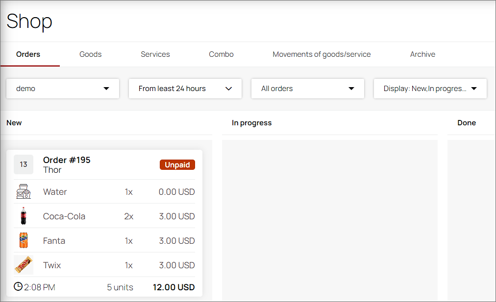Click the Unpaid status badge
Viewport: 496px width, 302px height.
(177, 165)
